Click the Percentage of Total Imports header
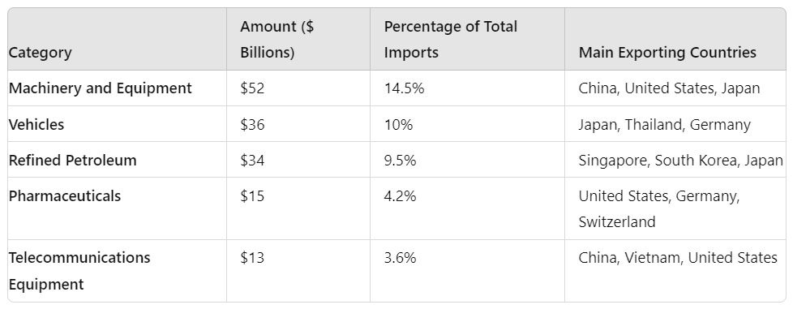793x309 pixels. [x=451, y=40]
